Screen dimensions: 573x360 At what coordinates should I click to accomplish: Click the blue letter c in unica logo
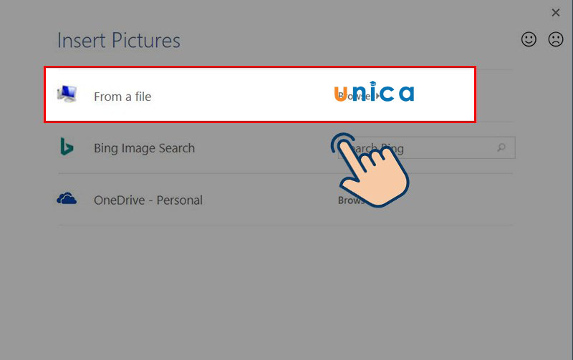[x=387, y=93]
